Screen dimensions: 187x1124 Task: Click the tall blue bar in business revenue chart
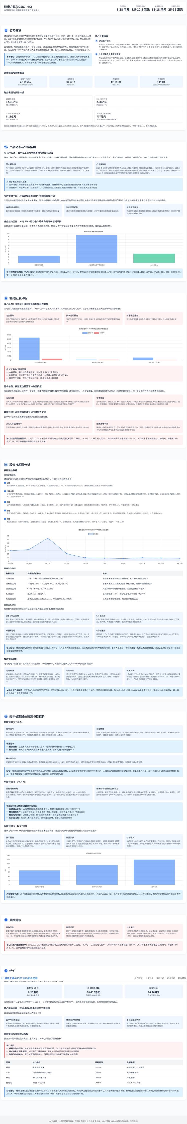pos(96,249)
